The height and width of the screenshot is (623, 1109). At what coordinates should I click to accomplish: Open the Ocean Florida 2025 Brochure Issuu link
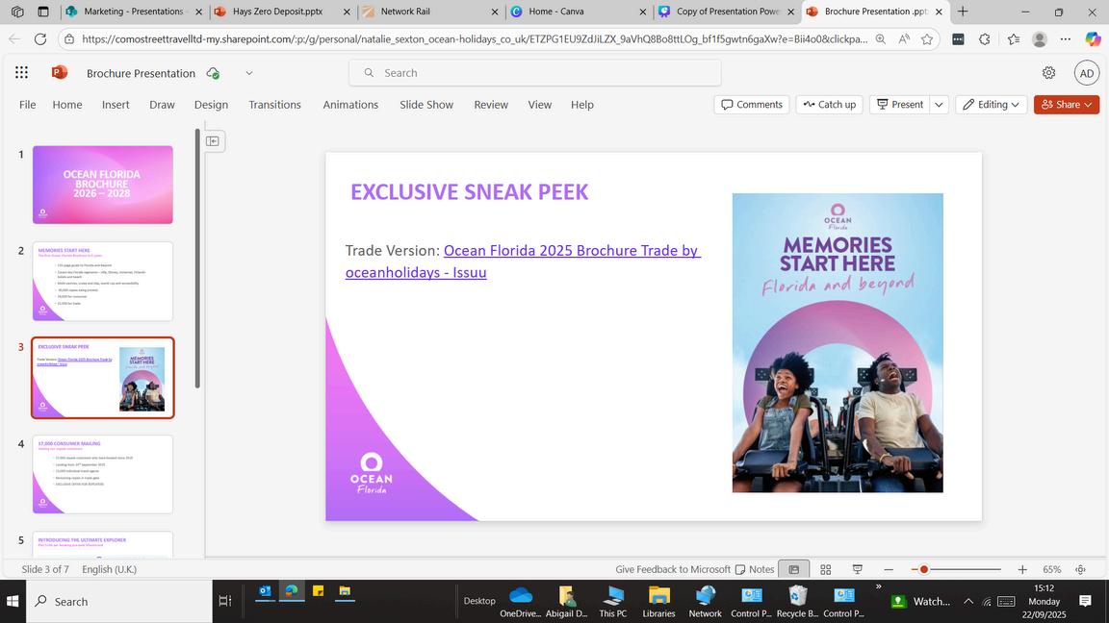[523, 262]
